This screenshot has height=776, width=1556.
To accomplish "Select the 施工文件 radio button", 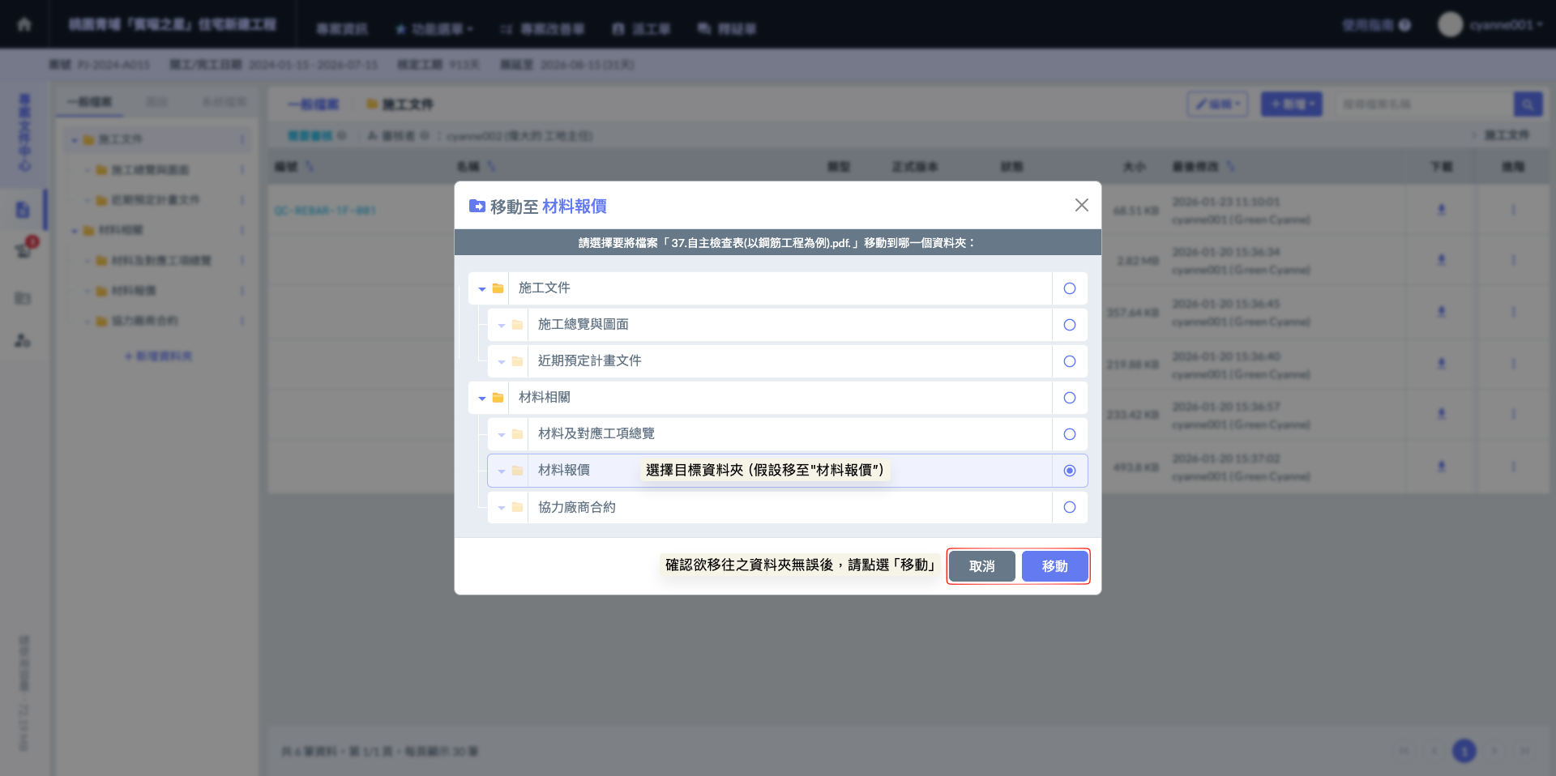I will click(1070, 288).
